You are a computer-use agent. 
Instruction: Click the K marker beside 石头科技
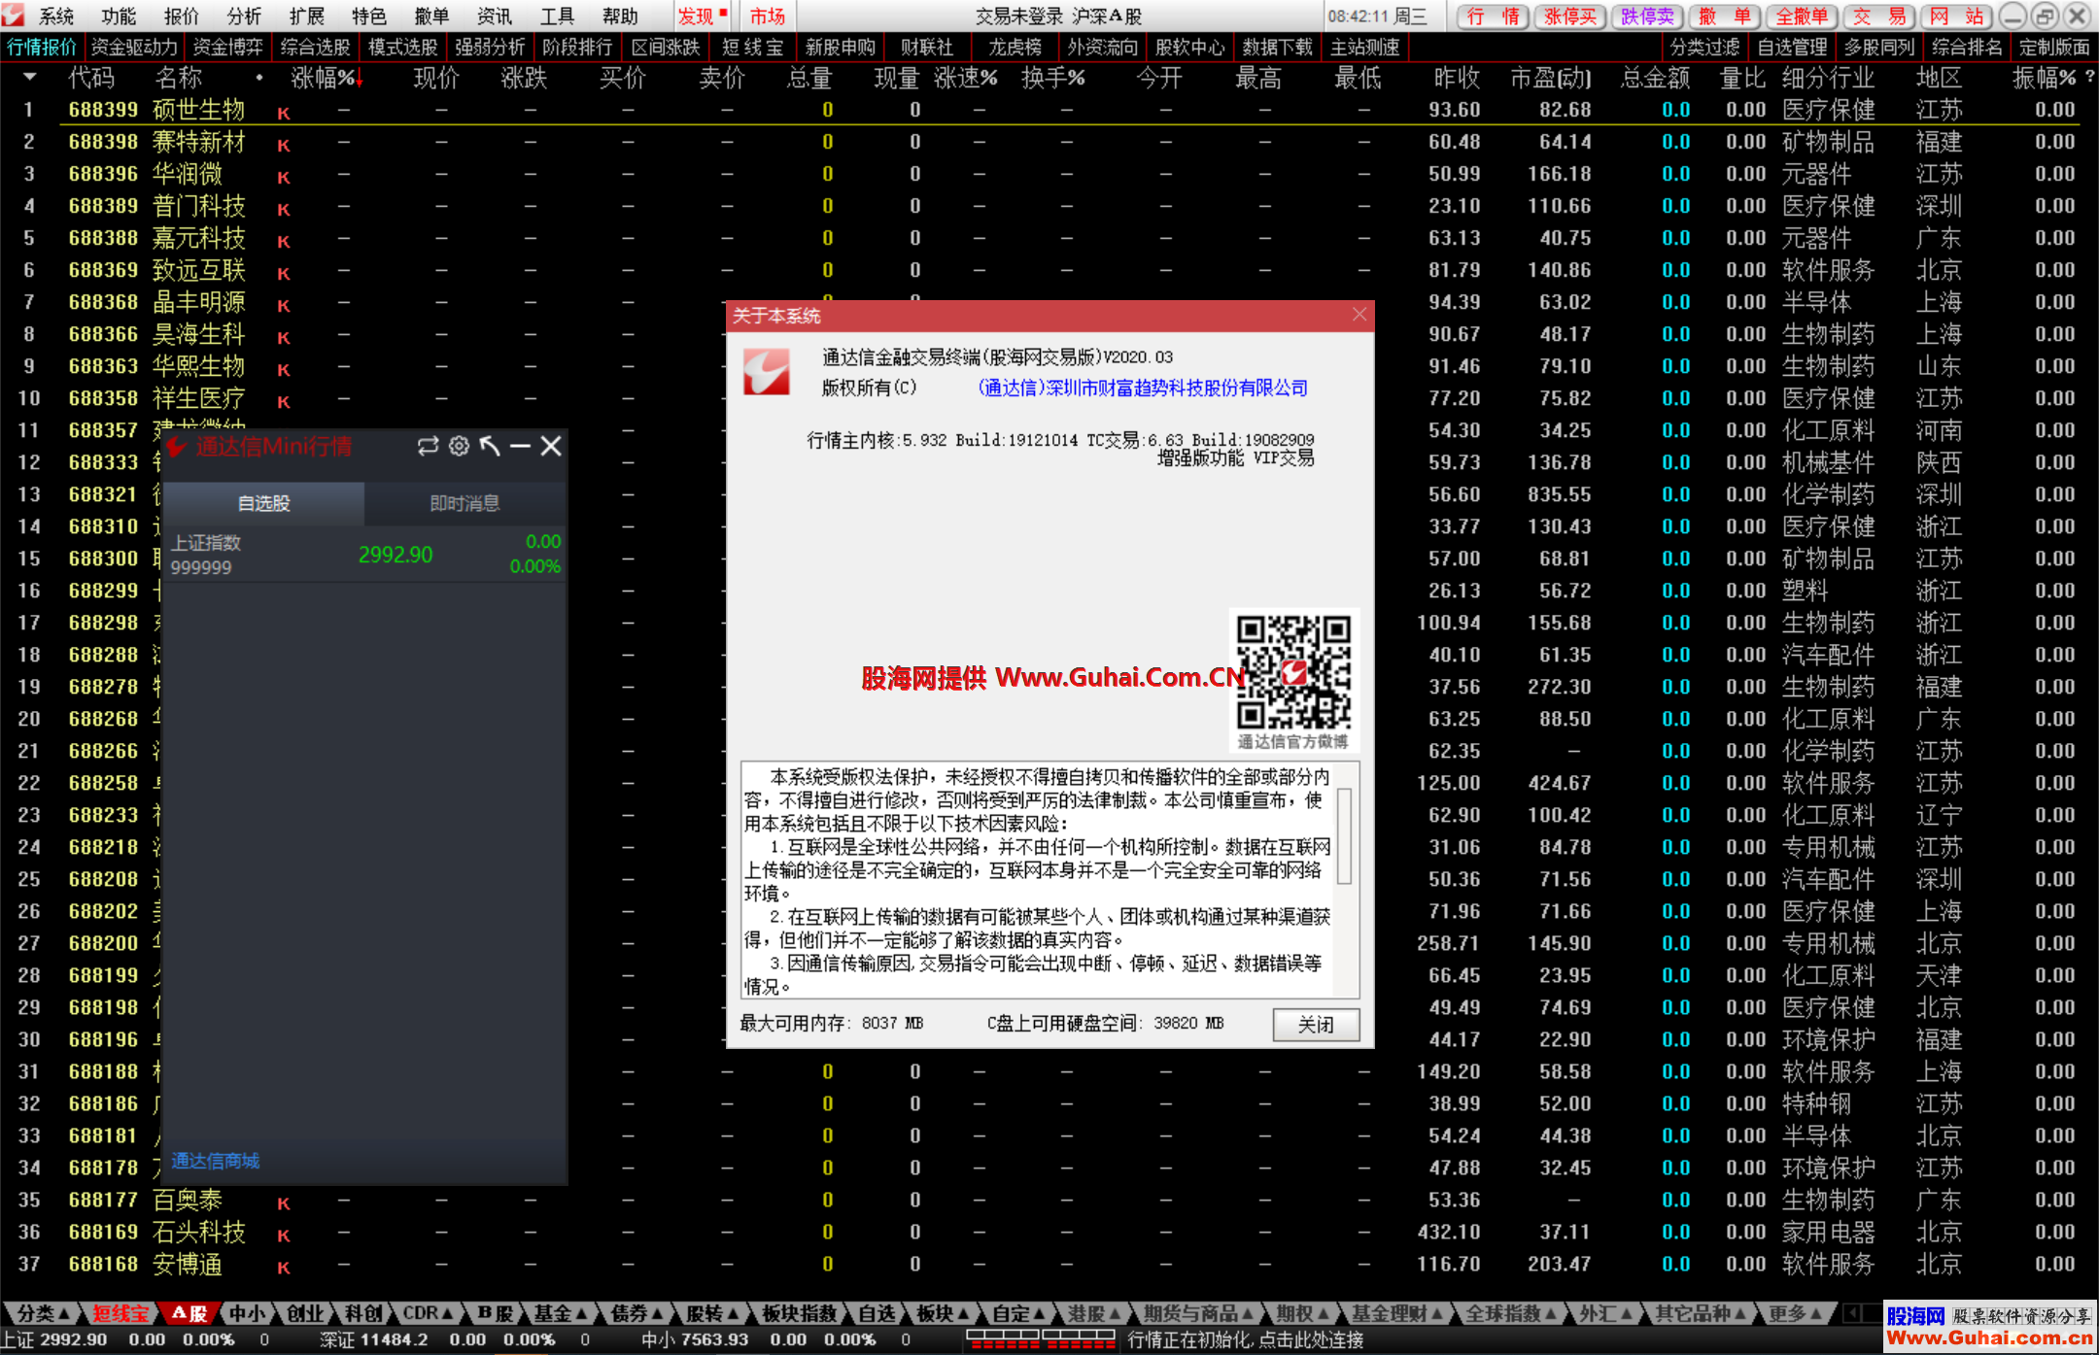coord(284,1236)
